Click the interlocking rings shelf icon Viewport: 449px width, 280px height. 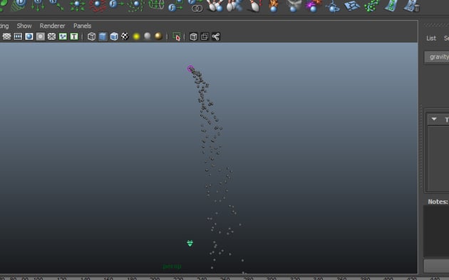(x=196, y=6)
